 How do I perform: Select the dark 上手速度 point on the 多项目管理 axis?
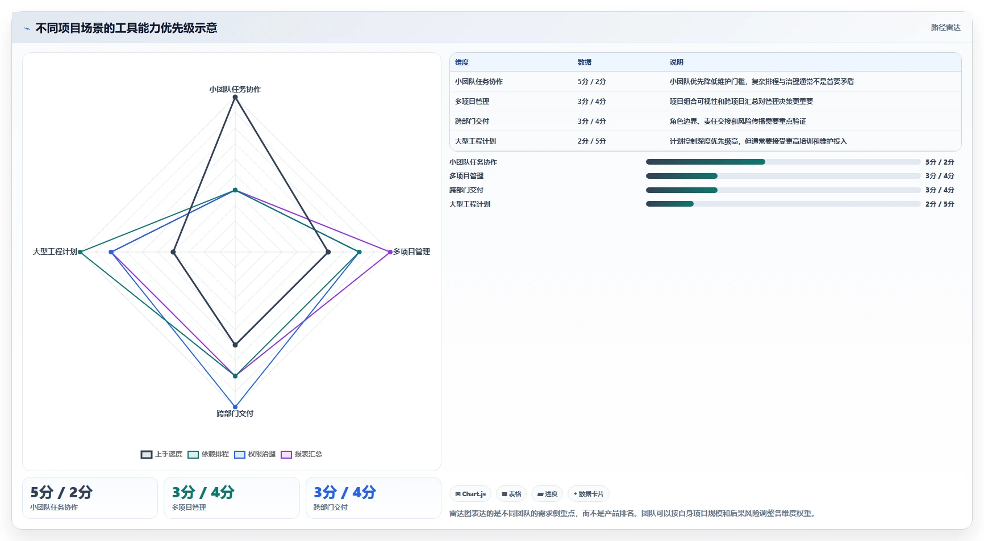(x=328, y=252)
